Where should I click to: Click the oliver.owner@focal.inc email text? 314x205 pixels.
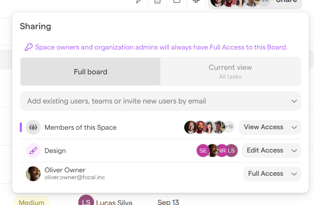75,177
